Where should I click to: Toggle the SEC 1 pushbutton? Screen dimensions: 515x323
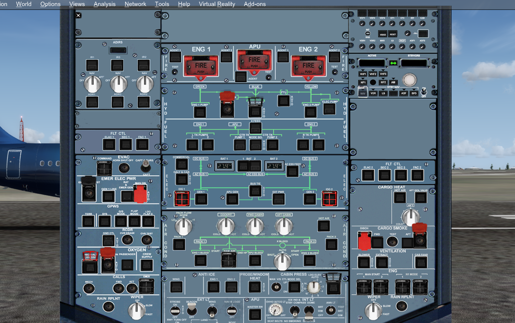(x=126, y=145)
